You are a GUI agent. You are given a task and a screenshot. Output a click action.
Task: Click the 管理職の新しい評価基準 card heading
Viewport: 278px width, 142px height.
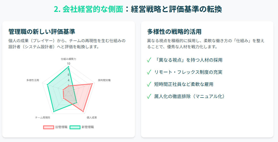click(x=42, y=32)
